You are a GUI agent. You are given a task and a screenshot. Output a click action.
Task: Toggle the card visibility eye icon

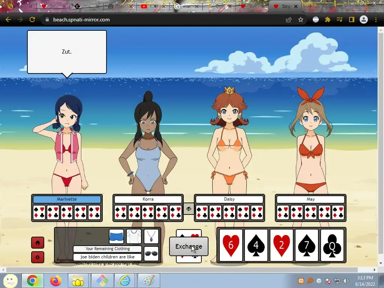[x=189, y=209]
